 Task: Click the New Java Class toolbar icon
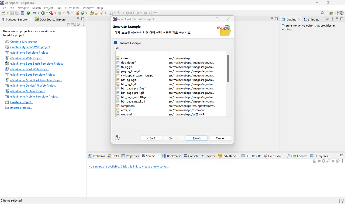82,13
